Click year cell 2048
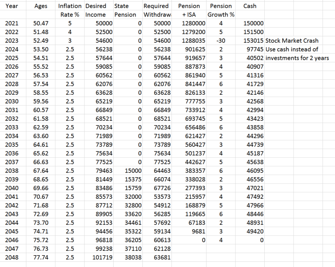The image size is (335, 267). 13,257
